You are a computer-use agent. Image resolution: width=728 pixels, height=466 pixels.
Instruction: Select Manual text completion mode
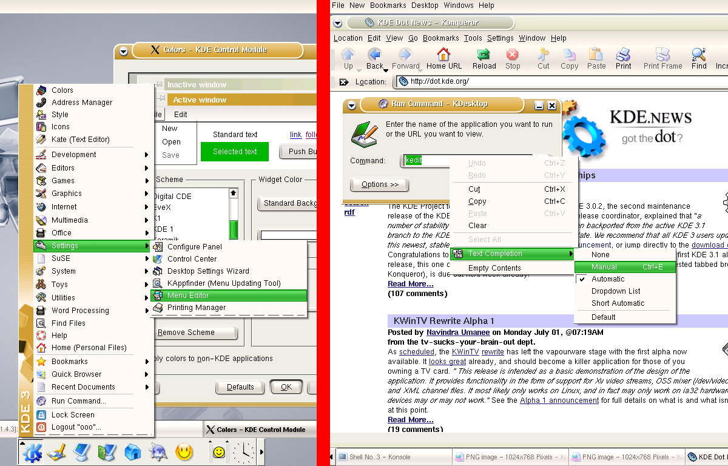tap(625, 267)
